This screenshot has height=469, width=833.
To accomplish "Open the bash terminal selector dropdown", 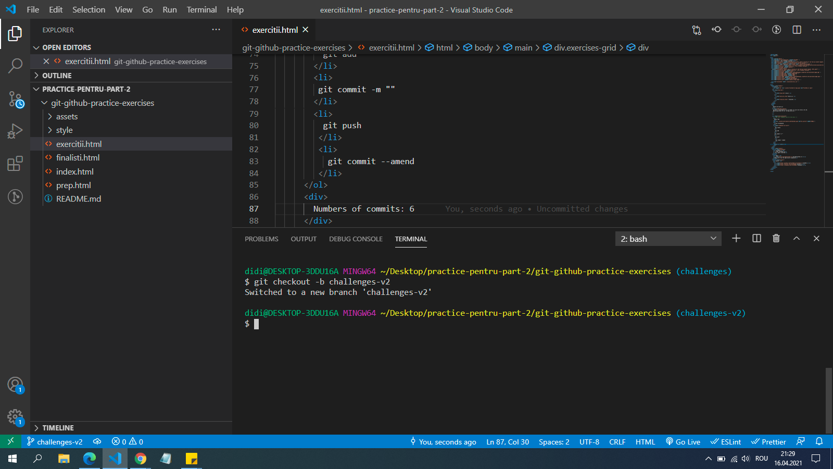I will click(668, 239).
